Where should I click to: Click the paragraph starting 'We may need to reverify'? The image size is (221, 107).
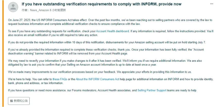[x=105, y=63]
